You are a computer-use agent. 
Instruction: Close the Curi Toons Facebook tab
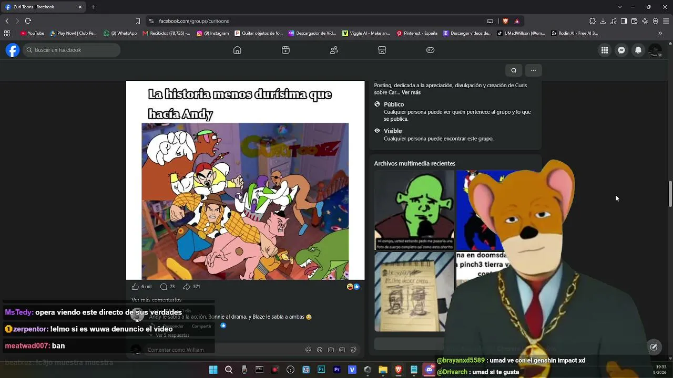(x=80, y=7)
